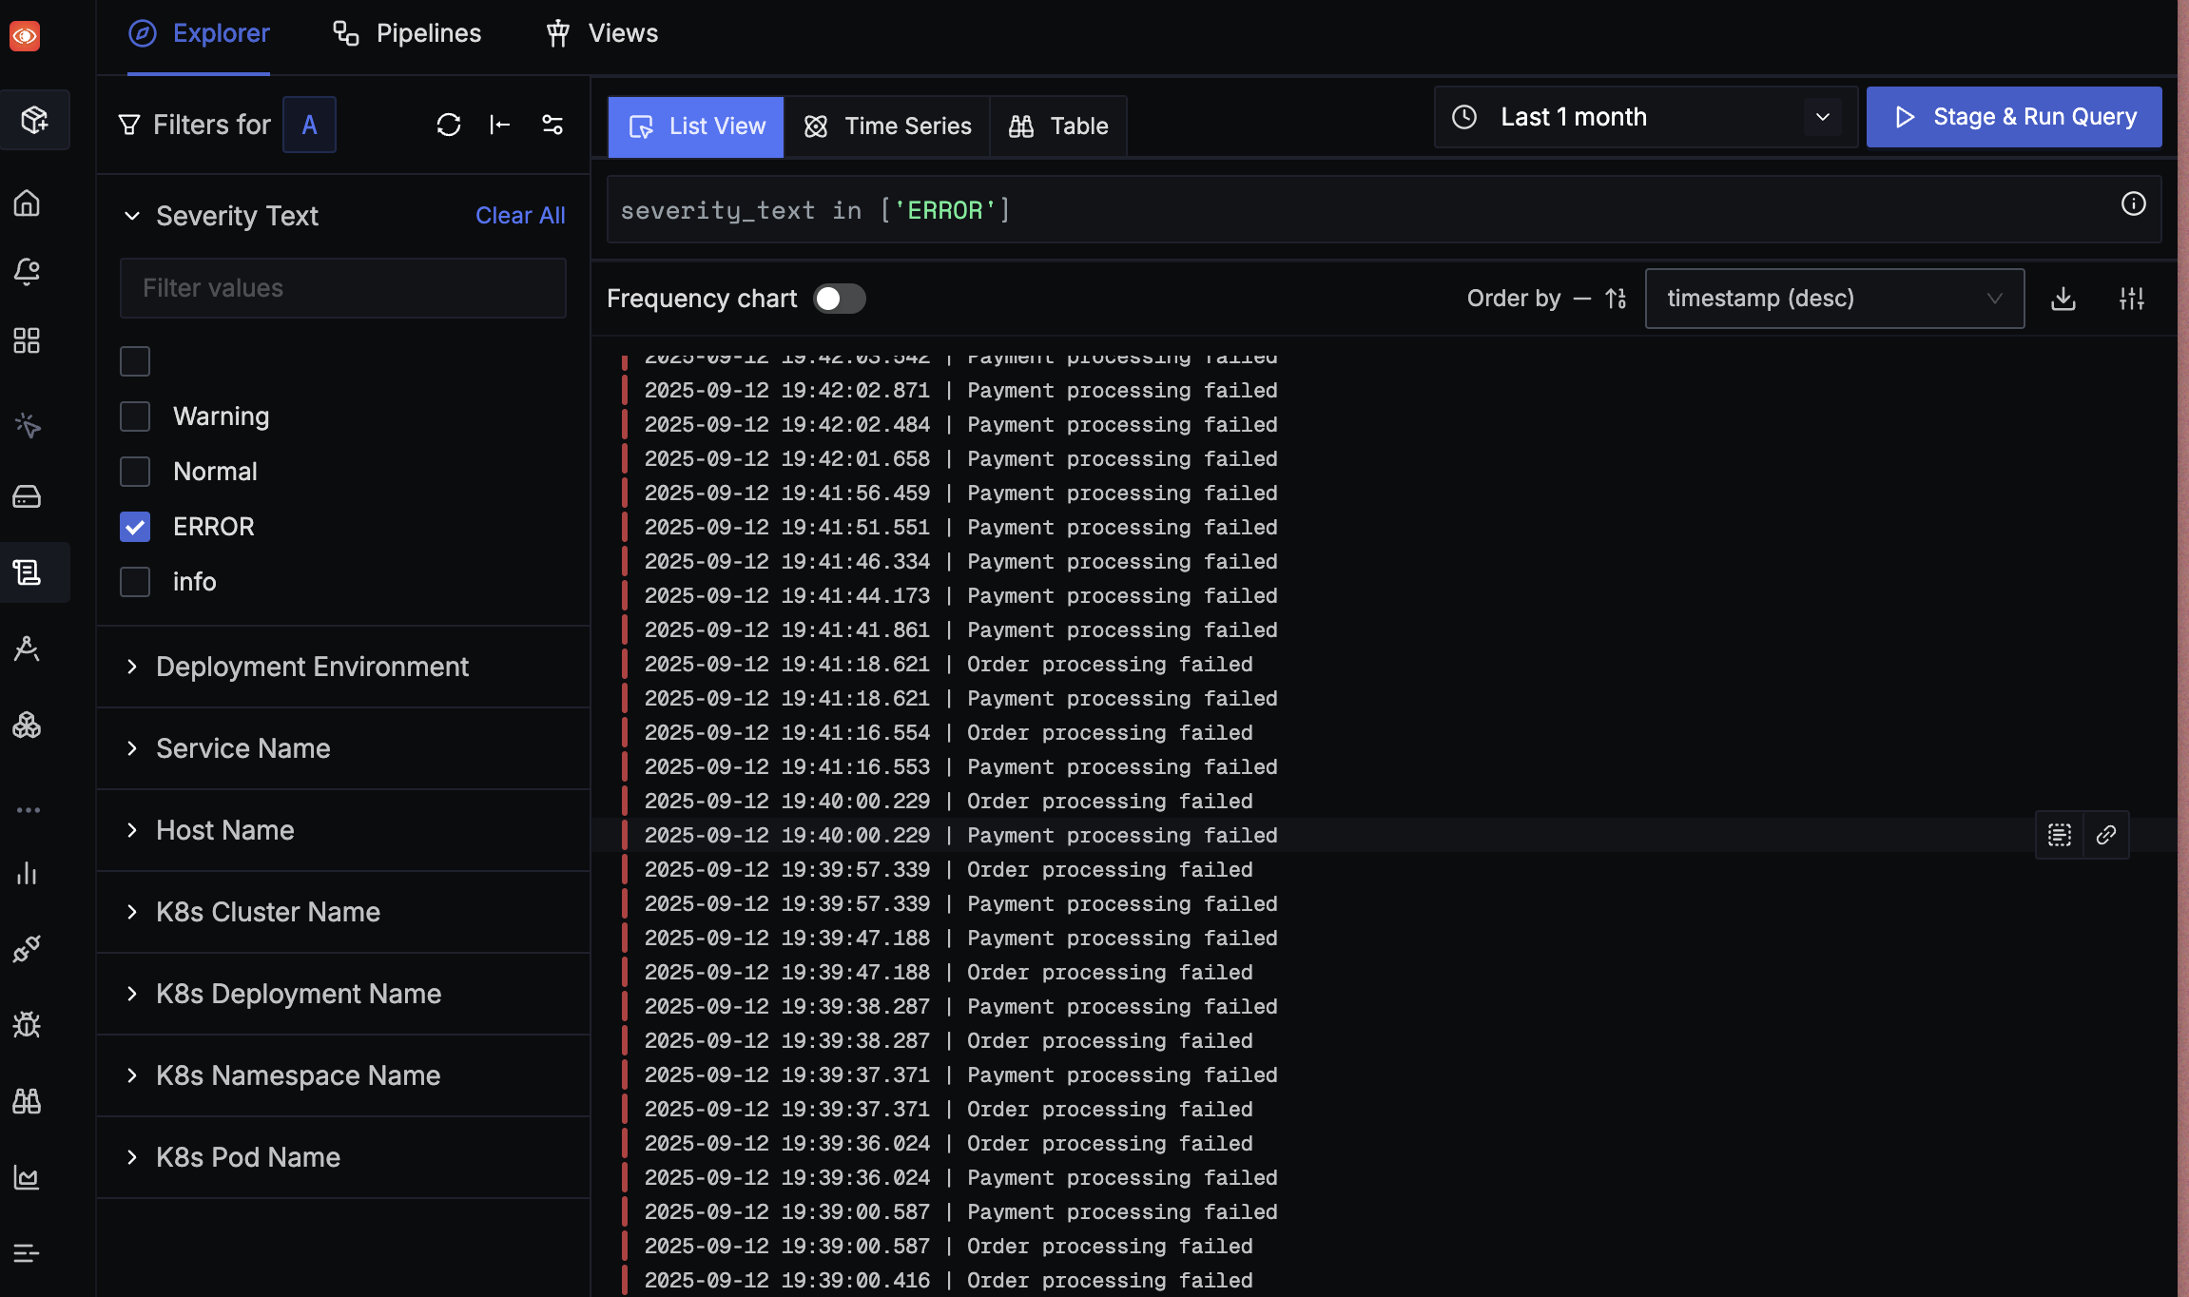Click the query info icon

pos(2133,204)
